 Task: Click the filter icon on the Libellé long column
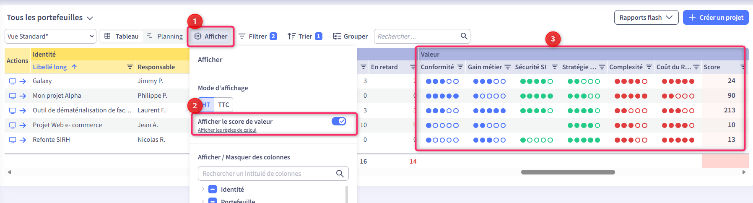[130, 67]
